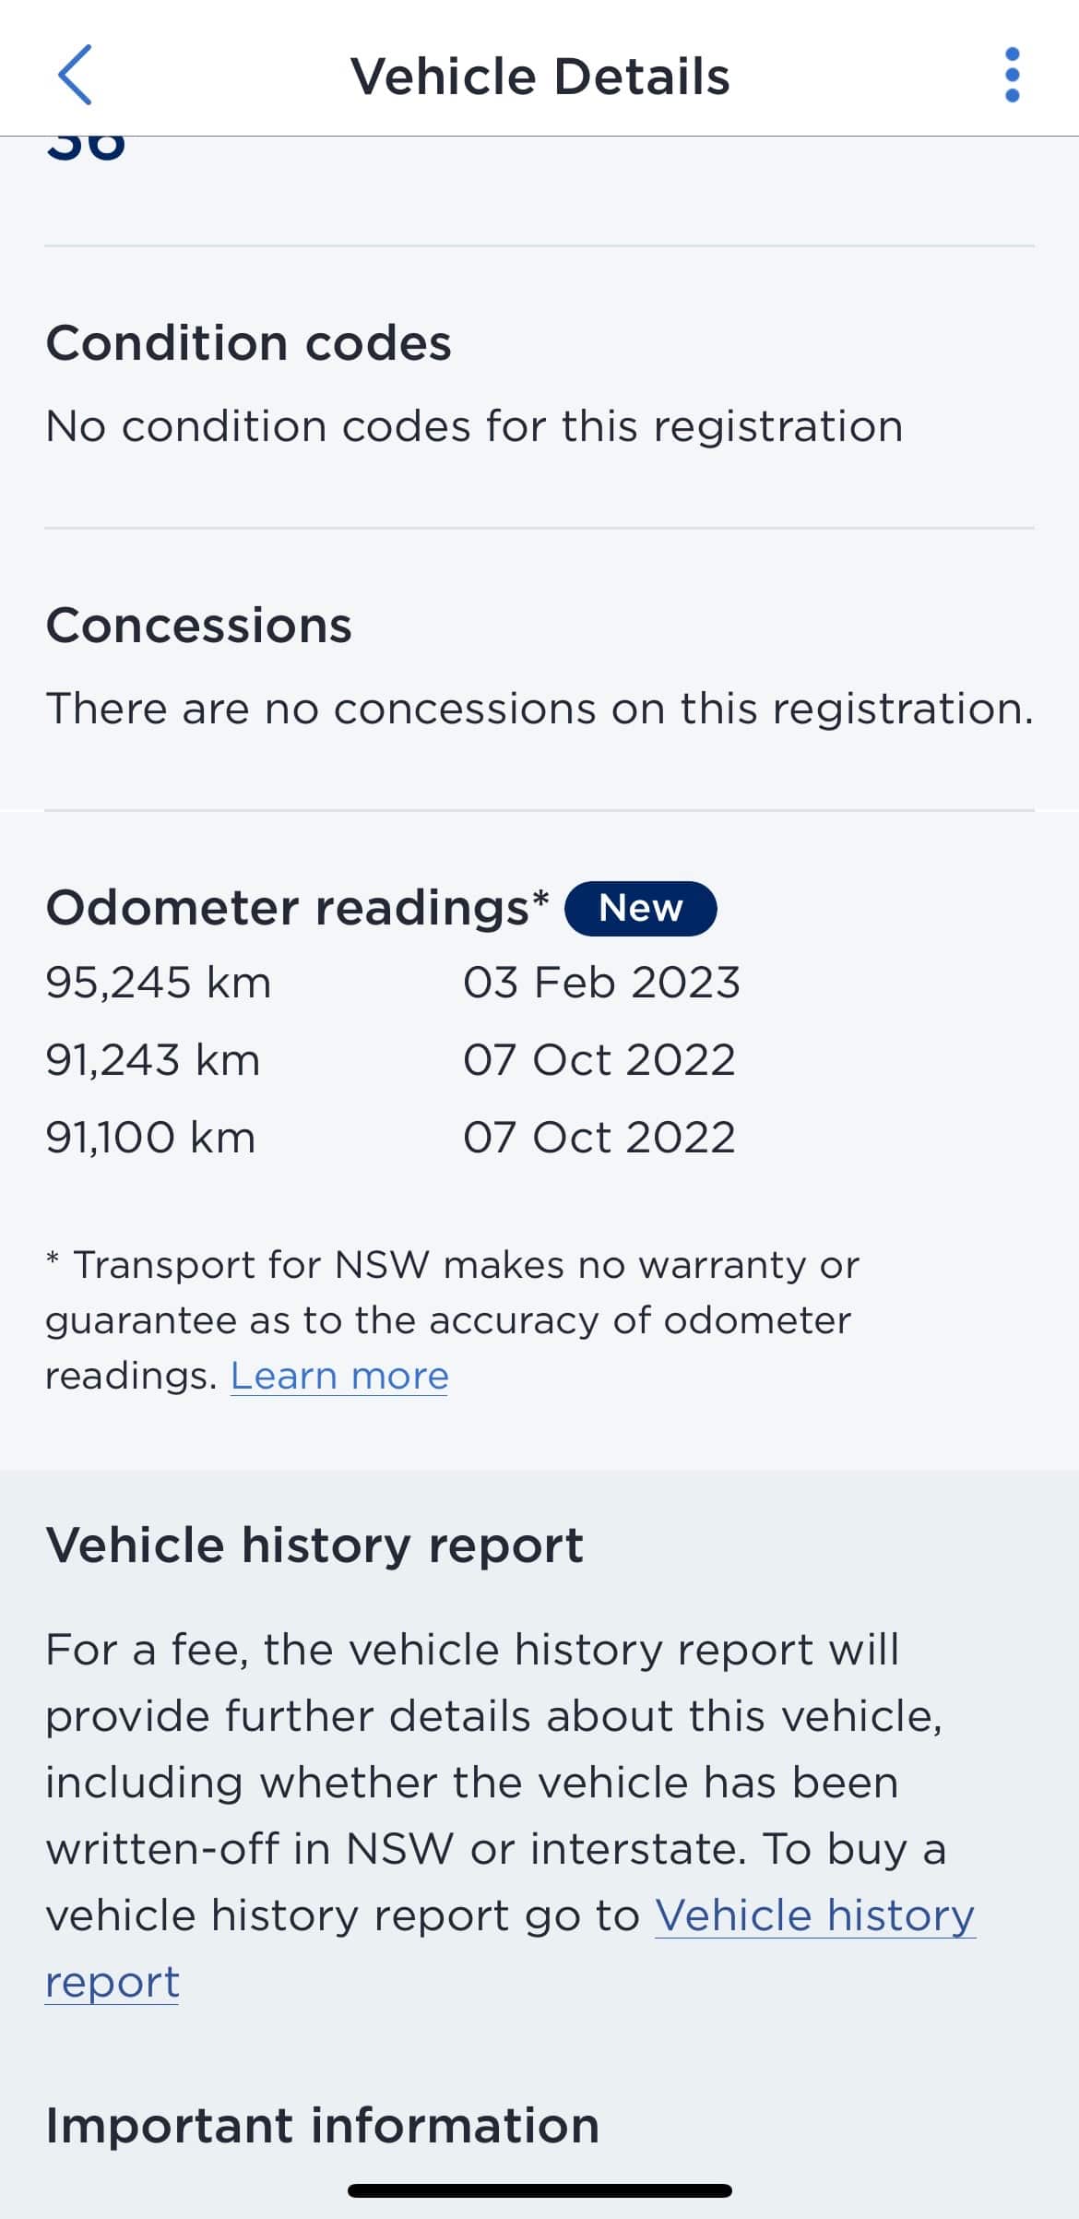The image size is (1079, 2219).
Task: Select the 91,100 km odometer reading
Action: (150, 1138)
